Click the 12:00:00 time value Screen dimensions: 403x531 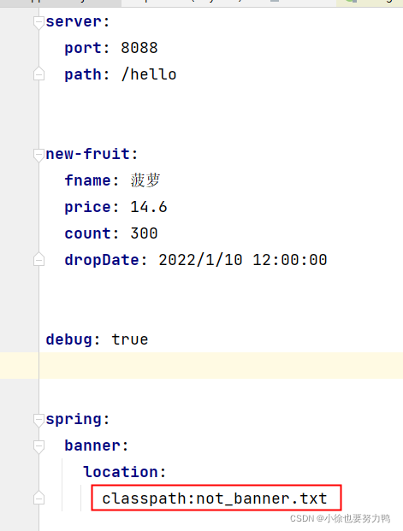290,260
